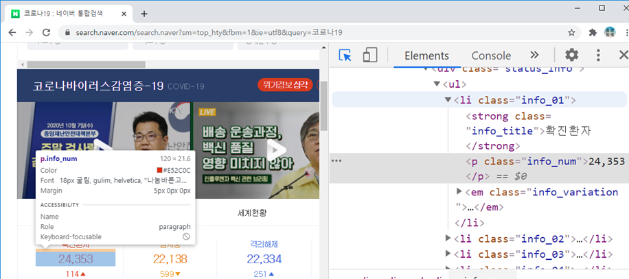Click the 격리해제 label
This screenshot has height=279, width=629.
click(x=264, y=244)
